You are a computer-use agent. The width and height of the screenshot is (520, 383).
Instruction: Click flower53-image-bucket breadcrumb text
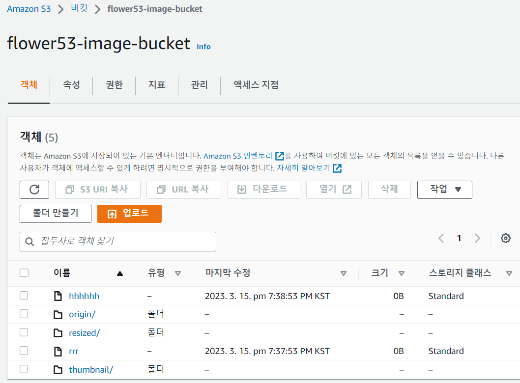(154, 9)
